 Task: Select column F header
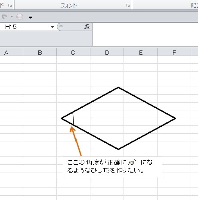tap(174, 53)
